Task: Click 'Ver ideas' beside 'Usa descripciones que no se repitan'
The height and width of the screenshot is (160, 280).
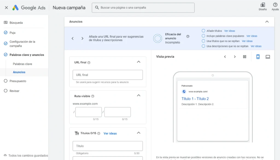Action: point(256,46)
